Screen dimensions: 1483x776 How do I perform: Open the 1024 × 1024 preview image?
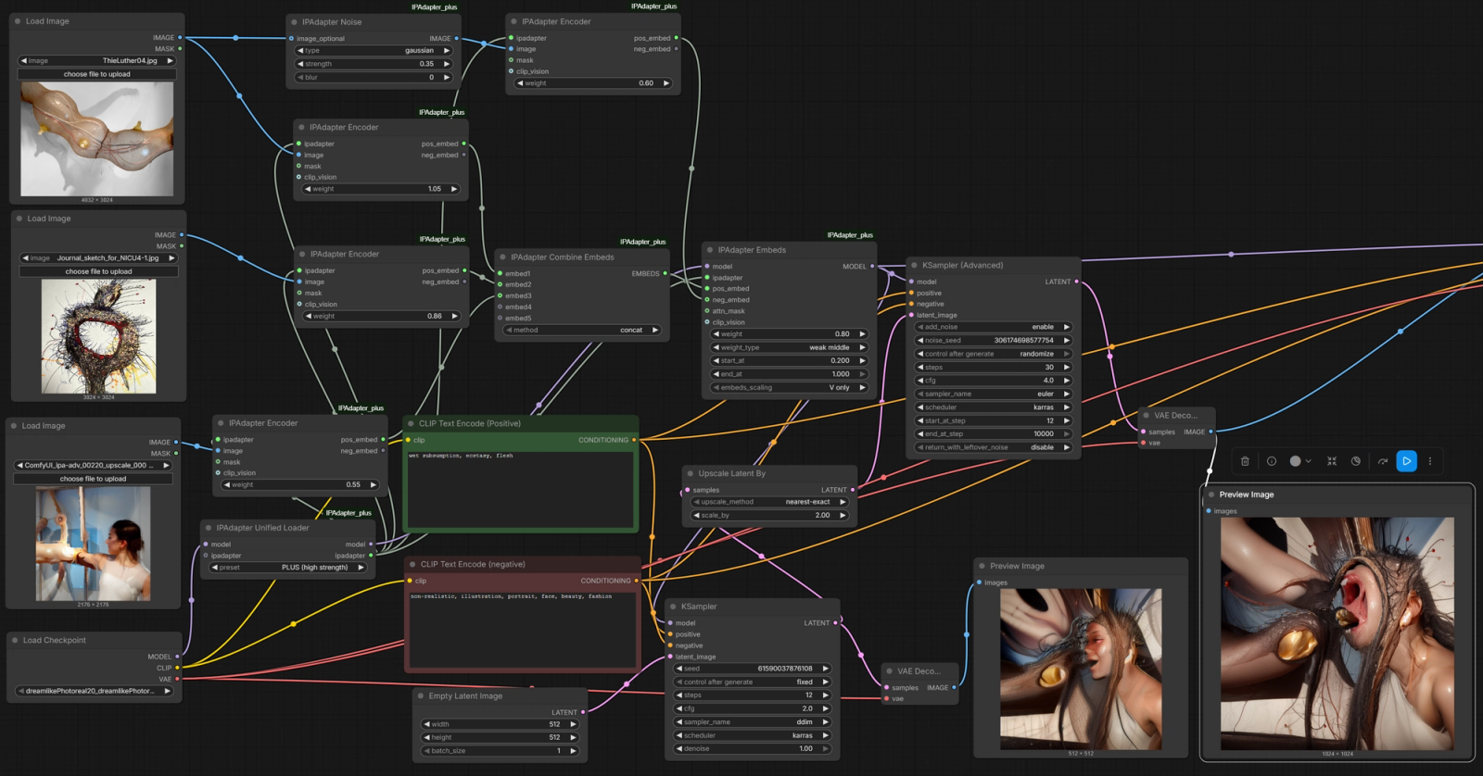click(1337, 633)
